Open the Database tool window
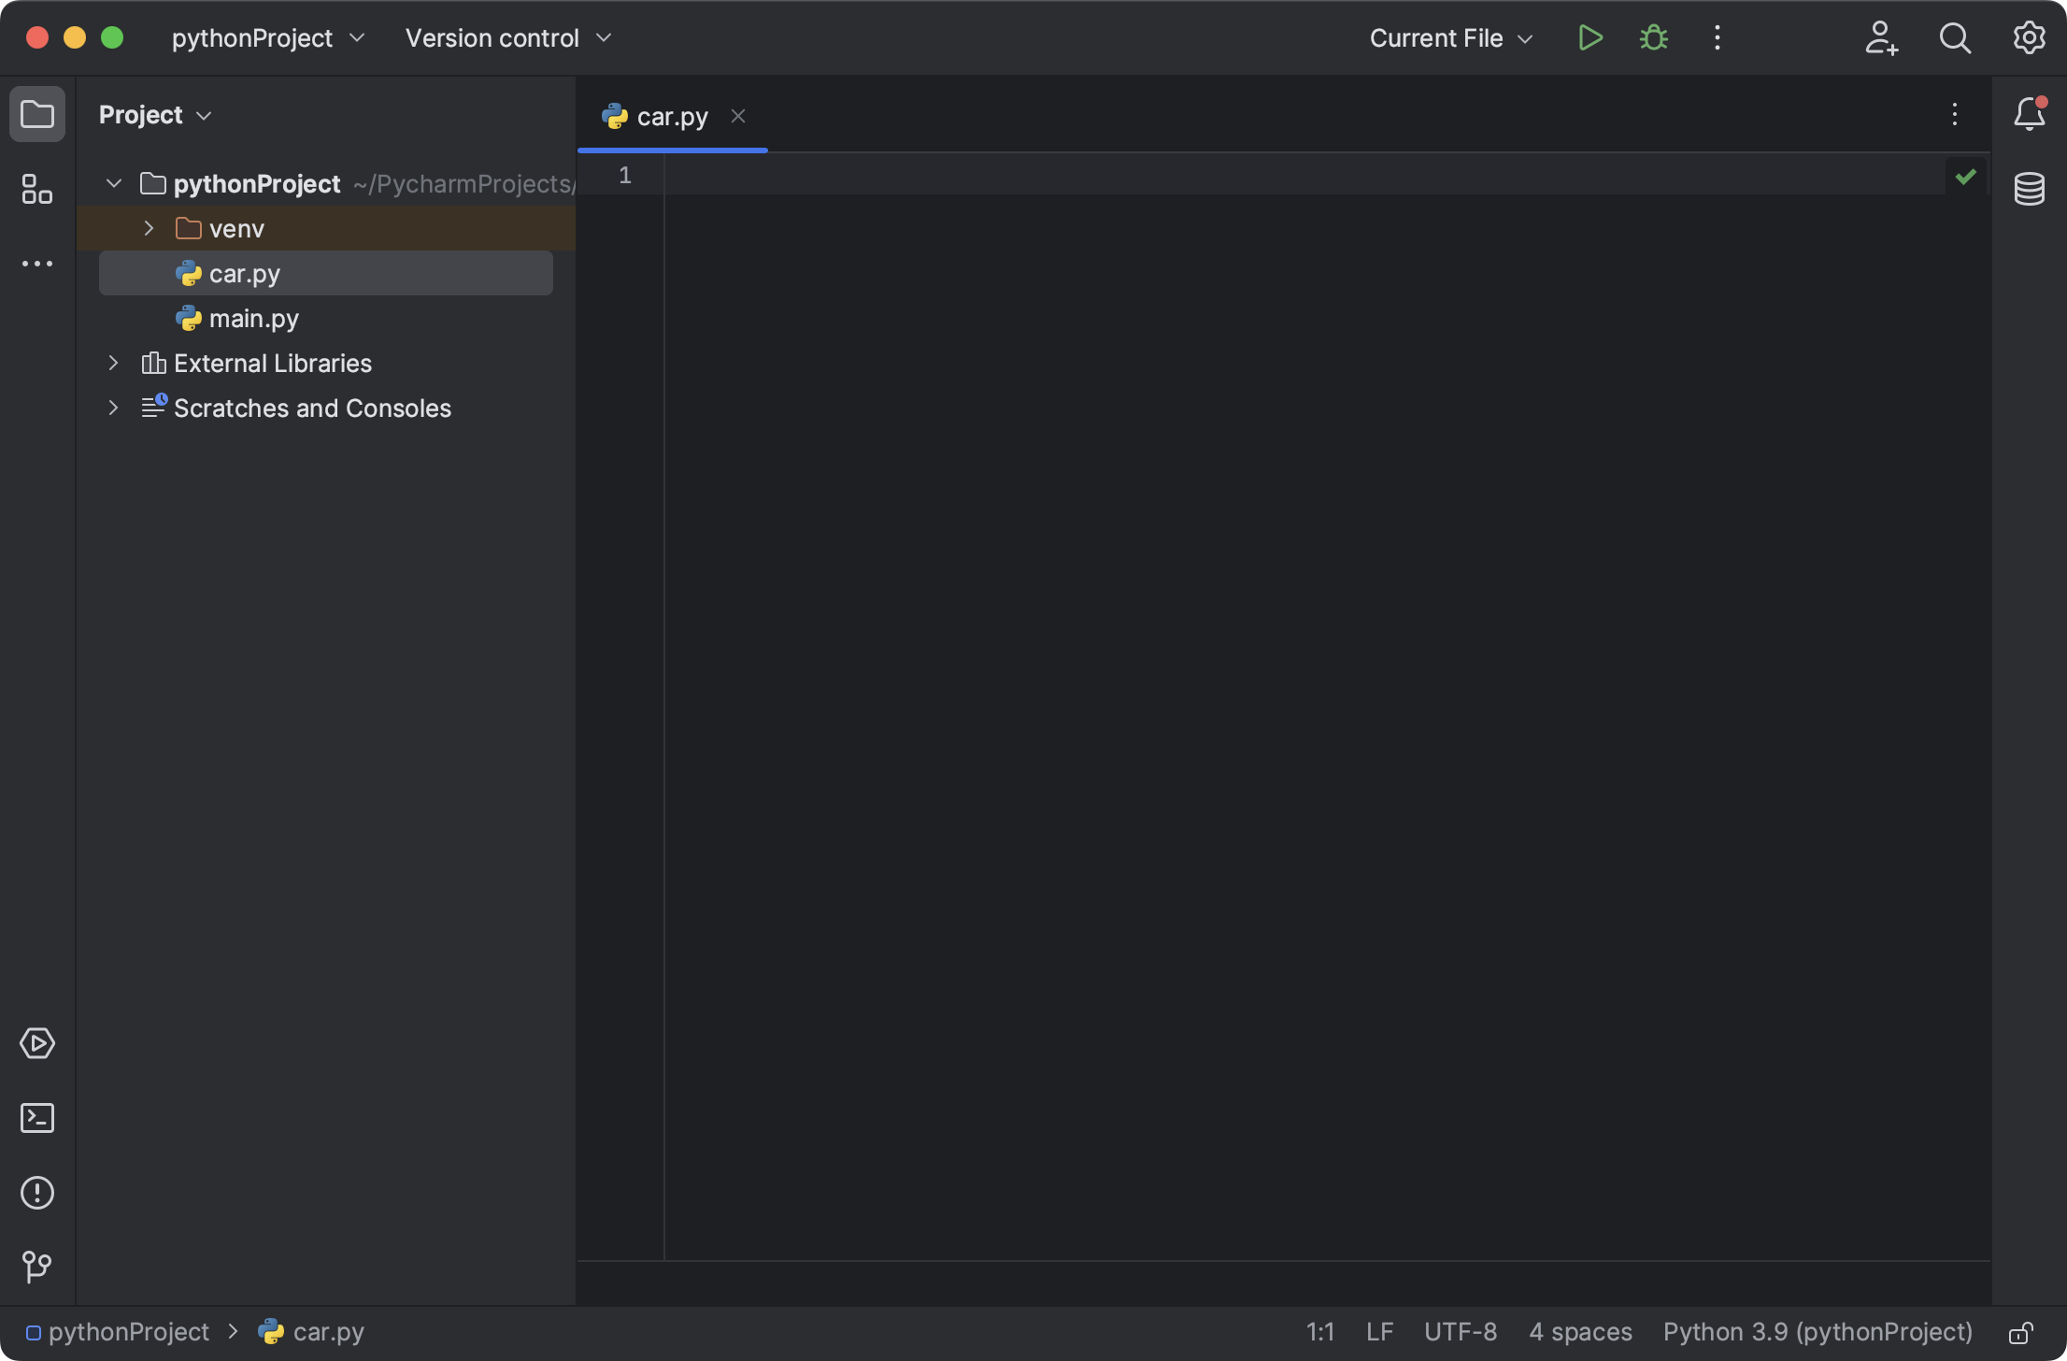 2029,189
